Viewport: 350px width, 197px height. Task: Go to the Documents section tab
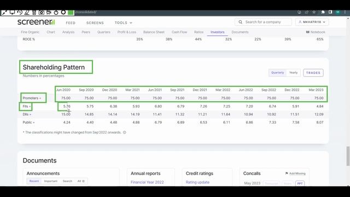click(x=240, y=32)
